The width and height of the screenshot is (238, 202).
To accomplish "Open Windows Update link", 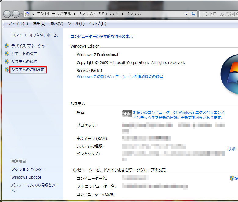I will [26, 177].
